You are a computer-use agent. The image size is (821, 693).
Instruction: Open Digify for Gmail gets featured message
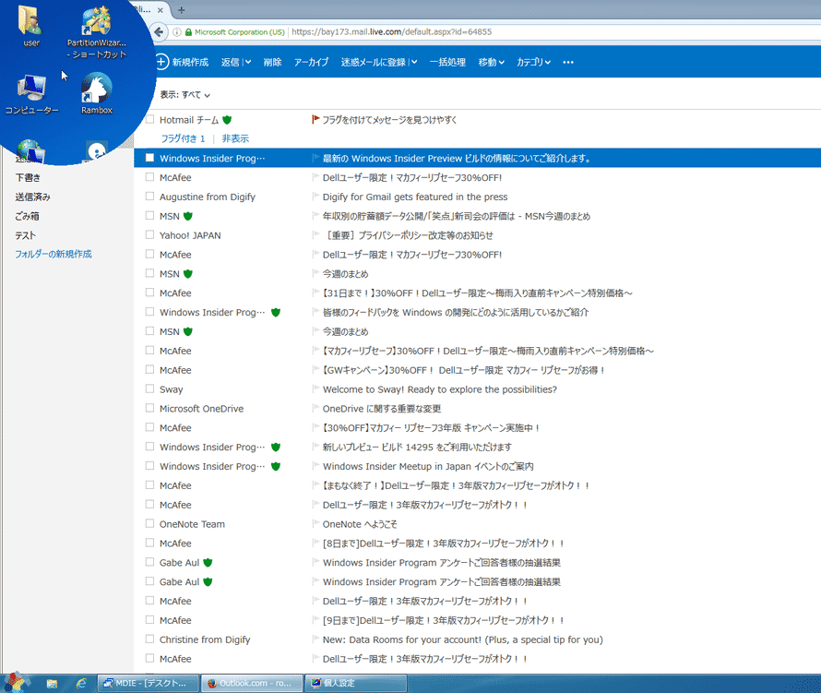[x=415, y=197]
